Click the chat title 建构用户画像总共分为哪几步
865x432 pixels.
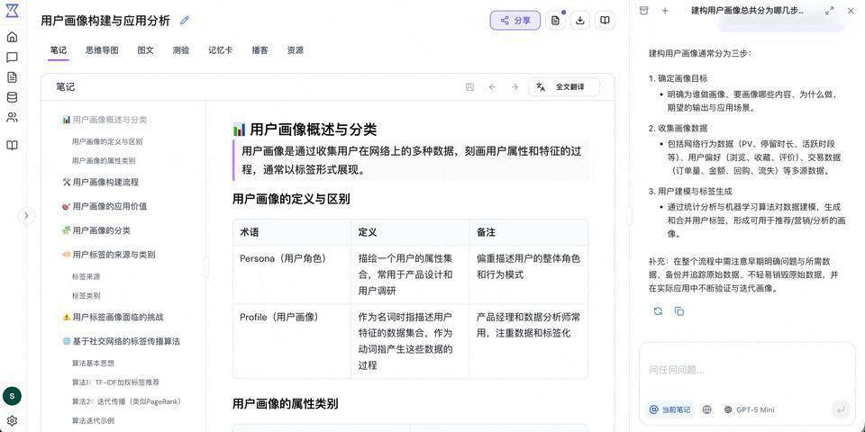point(748,11)
